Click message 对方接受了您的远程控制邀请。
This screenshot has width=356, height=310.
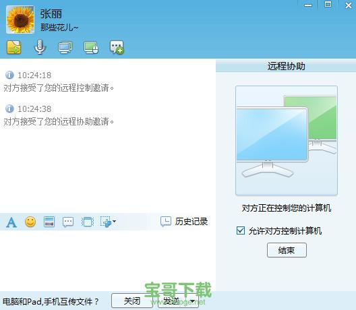click(59, 88)
